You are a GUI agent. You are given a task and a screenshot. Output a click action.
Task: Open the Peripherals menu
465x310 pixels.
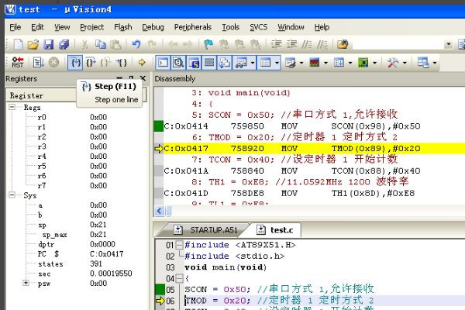(x=192, y=26)
